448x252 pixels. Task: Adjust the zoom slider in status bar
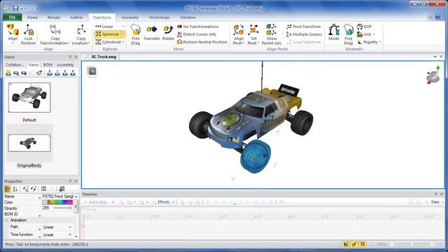coord(412,244)
